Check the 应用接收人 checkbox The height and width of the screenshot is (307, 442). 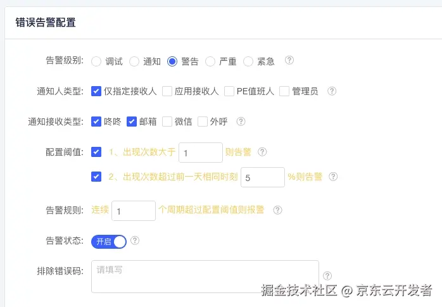[167, 91]
